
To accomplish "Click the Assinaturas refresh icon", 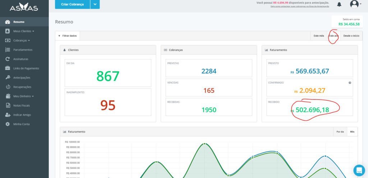I will (8, 59).
